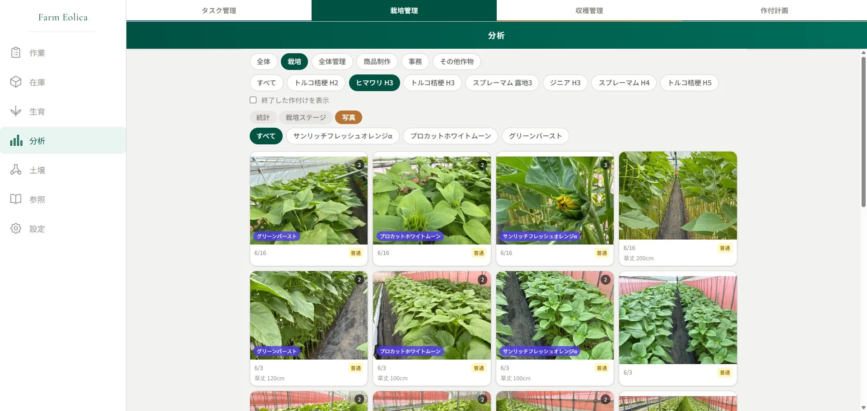
Task: Open 6/3 プロカットホワイトムーン photo thumbnail
Action: point(432,315)
